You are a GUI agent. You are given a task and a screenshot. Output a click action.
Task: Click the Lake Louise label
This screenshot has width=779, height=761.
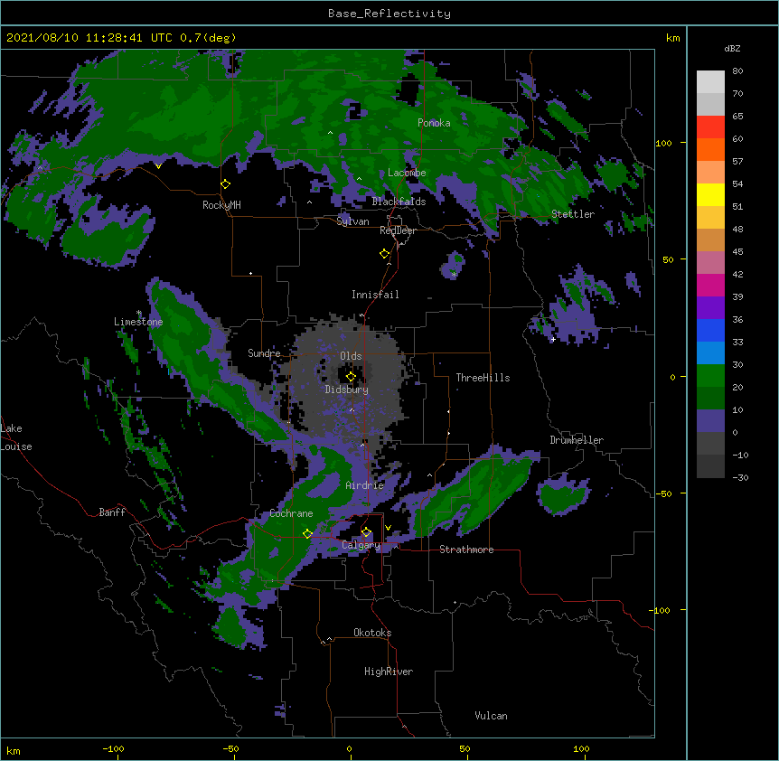[x=16, y=437]
